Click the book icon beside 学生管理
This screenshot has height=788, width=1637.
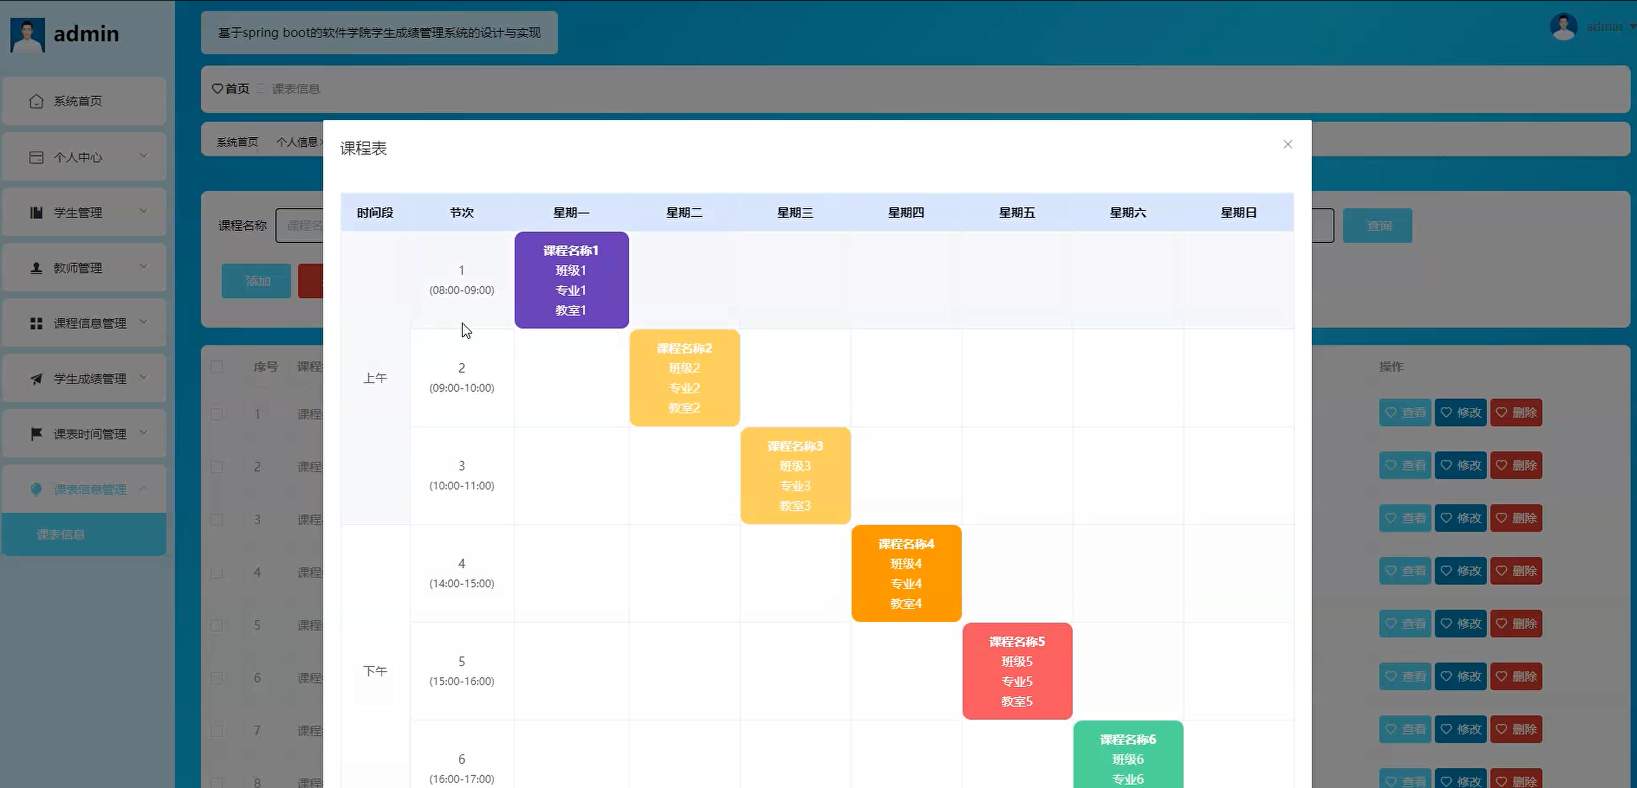pos(36,212)
